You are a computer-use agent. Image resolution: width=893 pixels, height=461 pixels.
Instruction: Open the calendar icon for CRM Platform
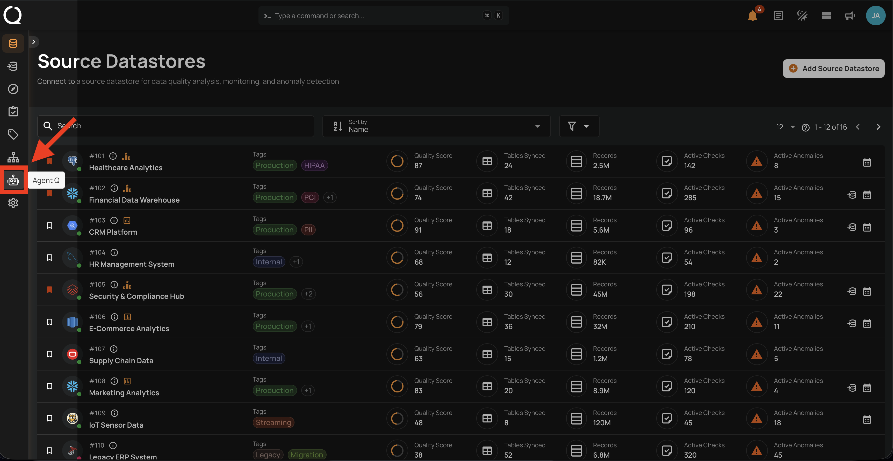pos(867,227)
